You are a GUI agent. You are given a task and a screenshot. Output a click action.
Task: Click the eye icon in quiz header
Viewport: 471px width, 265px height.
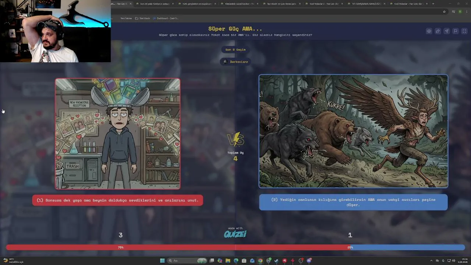tap(429, 31)
